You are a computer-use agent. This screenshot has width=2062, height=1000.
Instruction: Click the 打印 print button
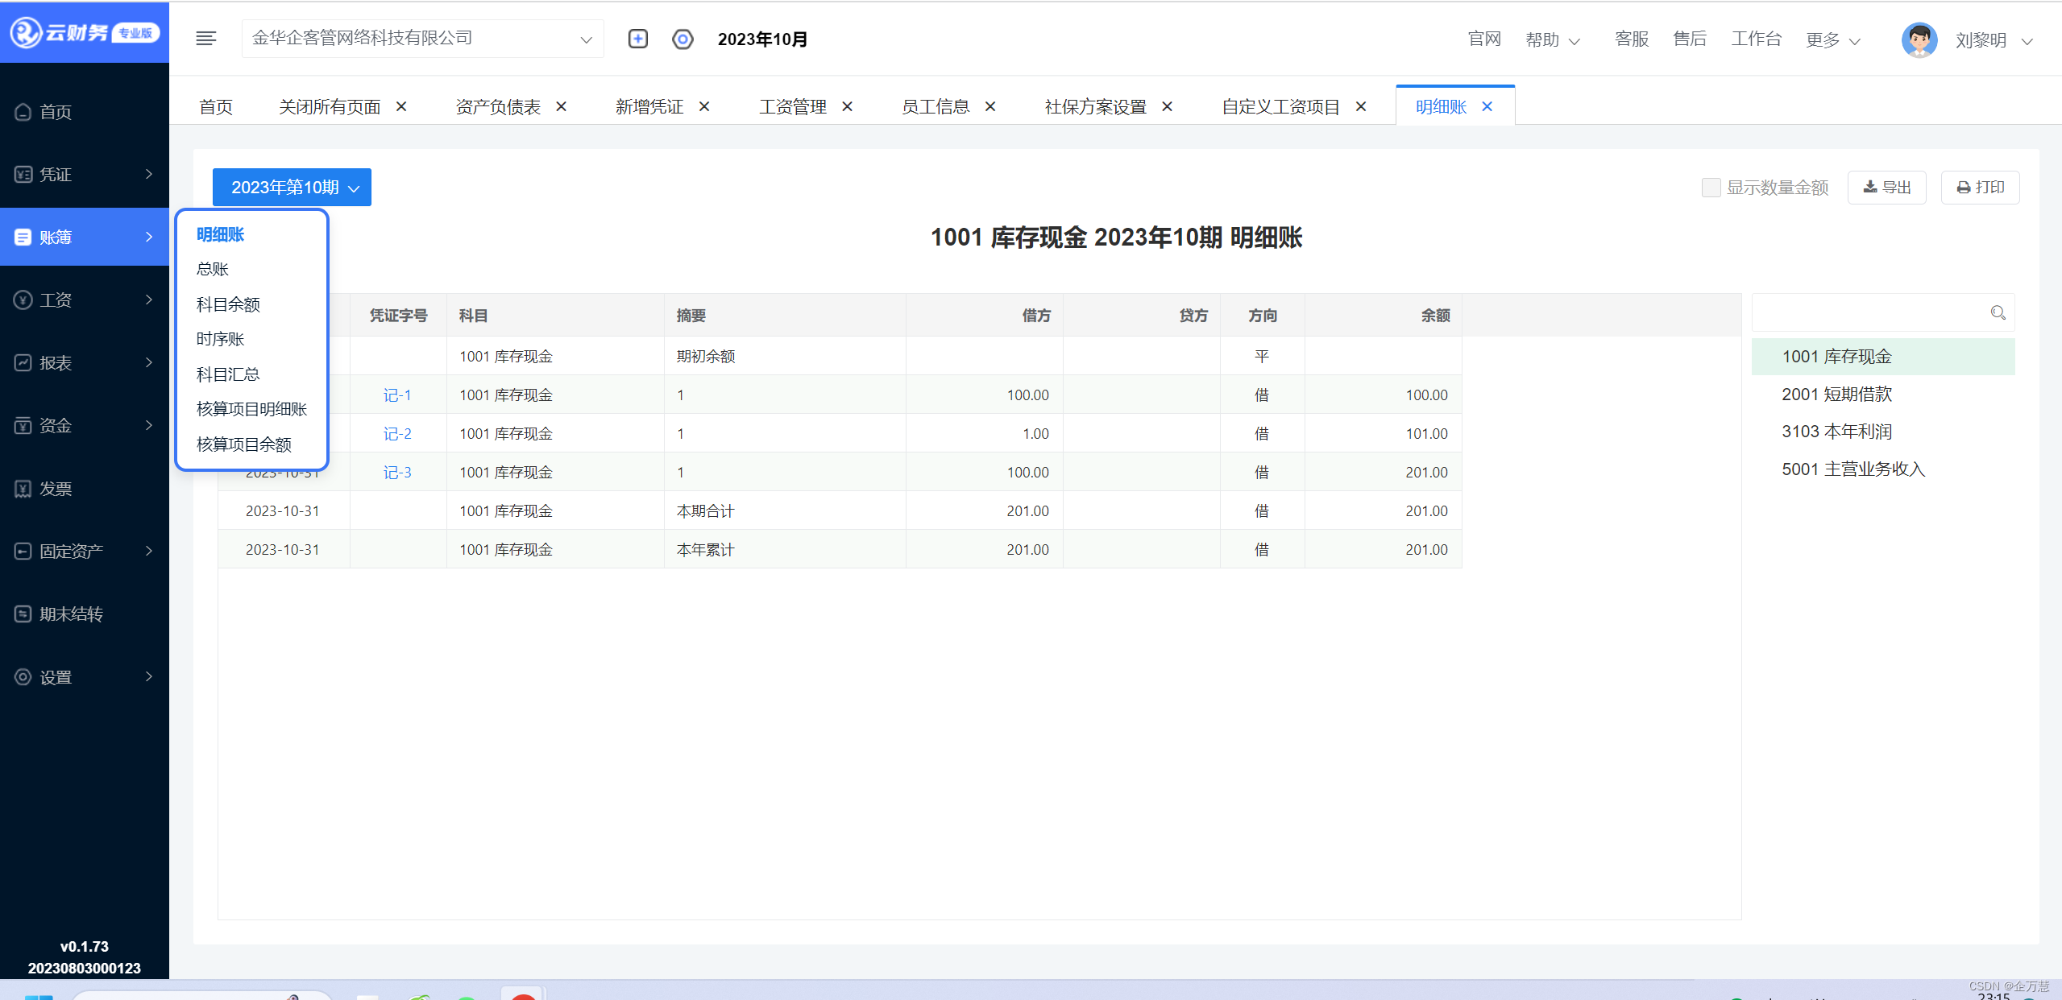tap(1981, 187)
